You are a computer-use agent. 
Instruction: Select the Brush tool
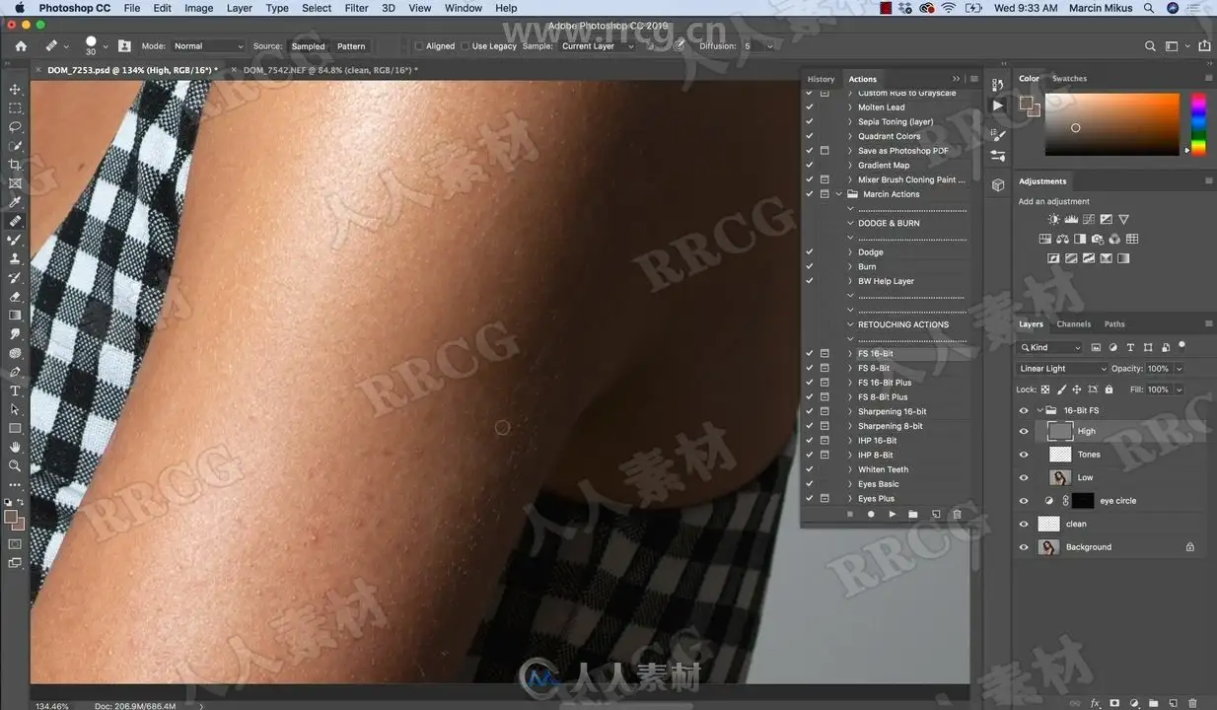click(x=15, y=240)
